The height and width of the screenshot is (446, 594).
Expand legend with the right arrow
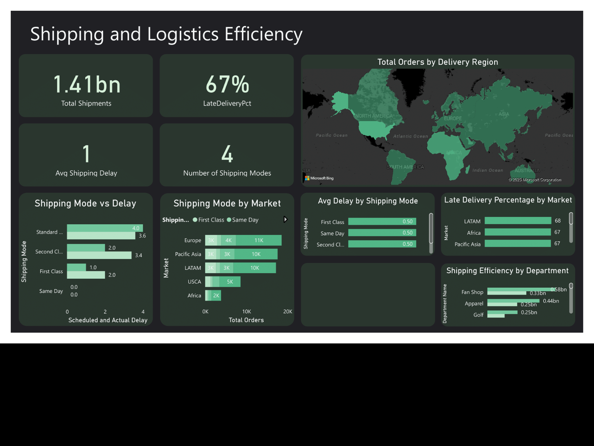[x=285, y=220]
